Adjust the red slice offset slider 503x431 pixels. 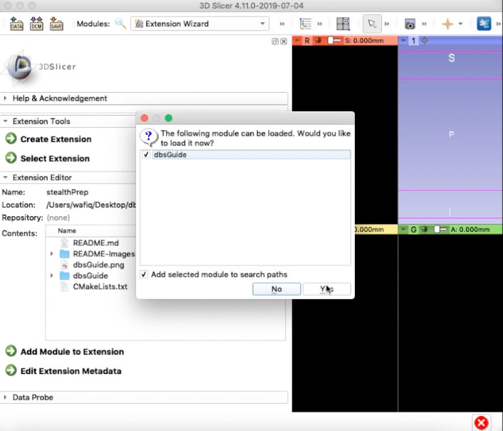334,41
